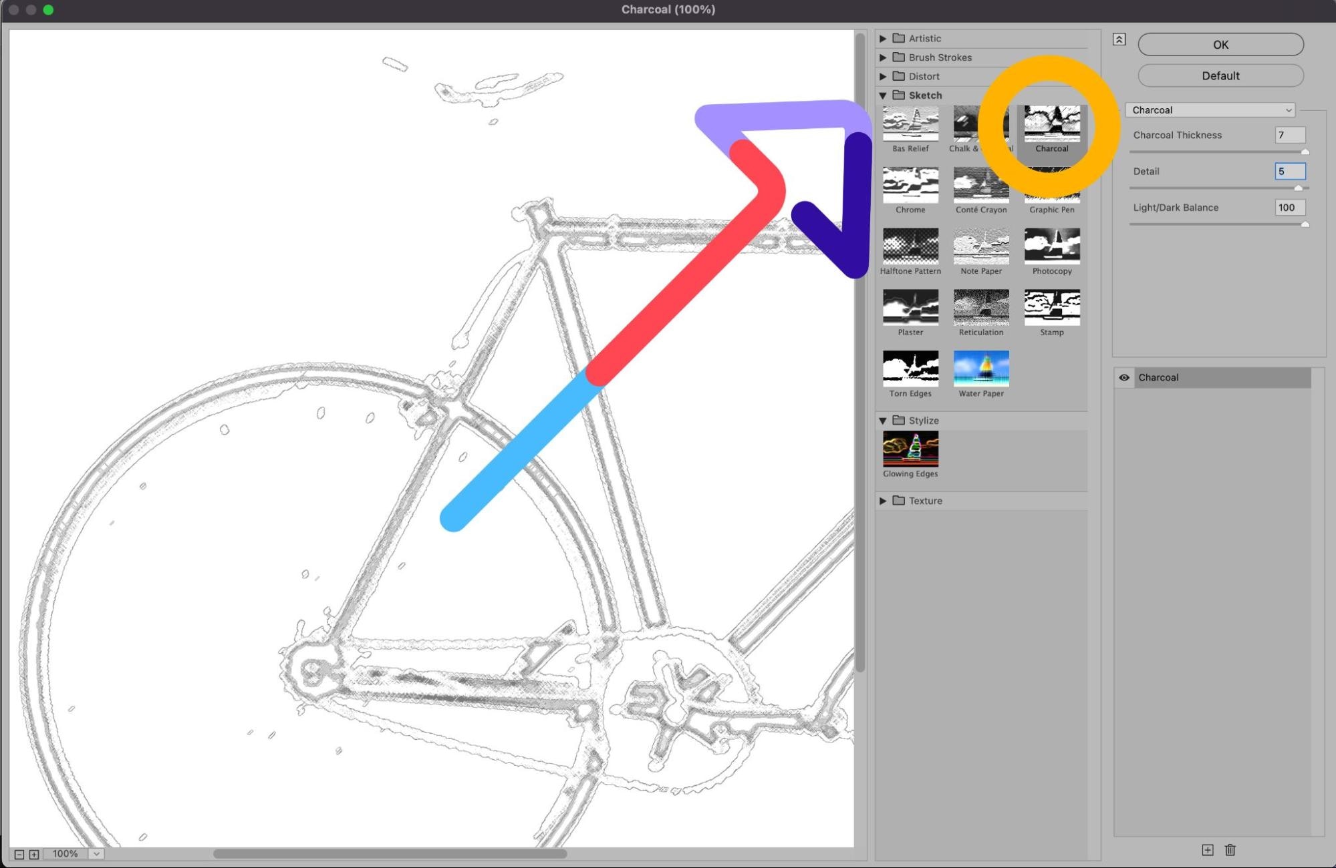Hide the Charcoal effect layer eye
Viewport: 1336px width, 868px height.
[1124, 377]
